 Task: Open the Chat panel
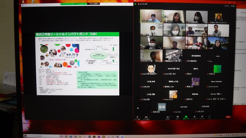178,118
